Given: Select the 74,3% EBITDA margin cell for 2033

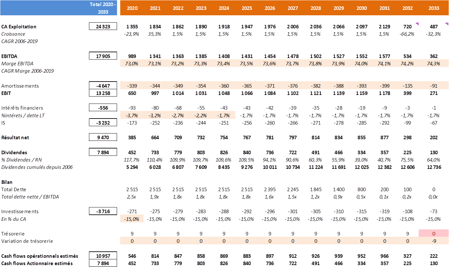Looking at the screenshot, I should 434,63.
